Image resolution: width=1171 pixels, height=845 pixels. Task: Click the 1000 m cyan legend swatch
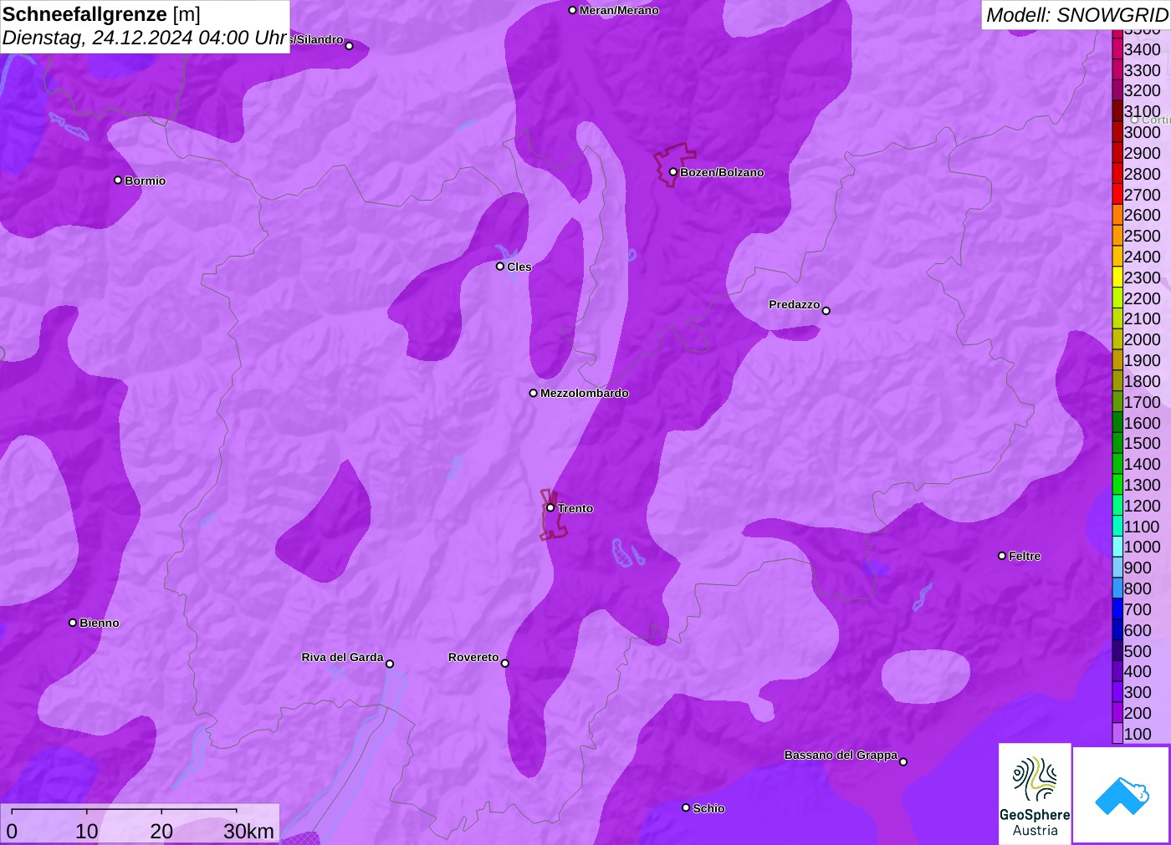pos(1117,547)
